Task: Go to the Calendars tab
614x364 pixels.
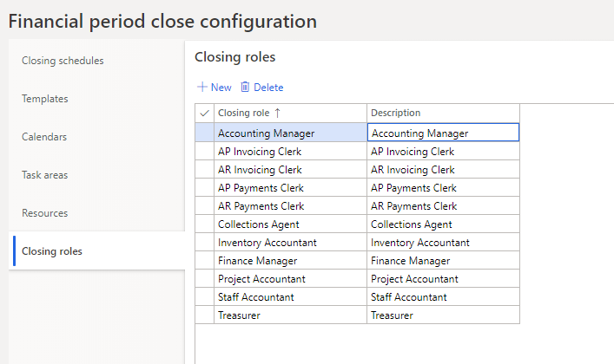Action: (x=44, y=137)
